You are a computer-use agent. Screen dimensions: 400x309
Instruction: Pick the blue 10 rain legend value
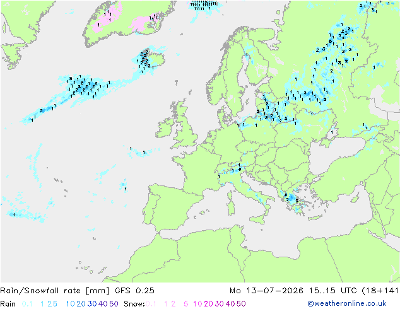[x=70, y=304]
